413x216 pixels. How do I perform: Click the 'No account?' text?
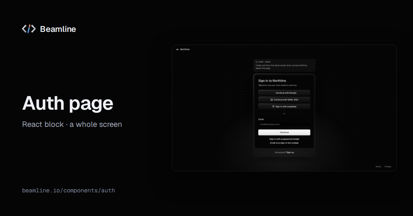pos(280,152)
